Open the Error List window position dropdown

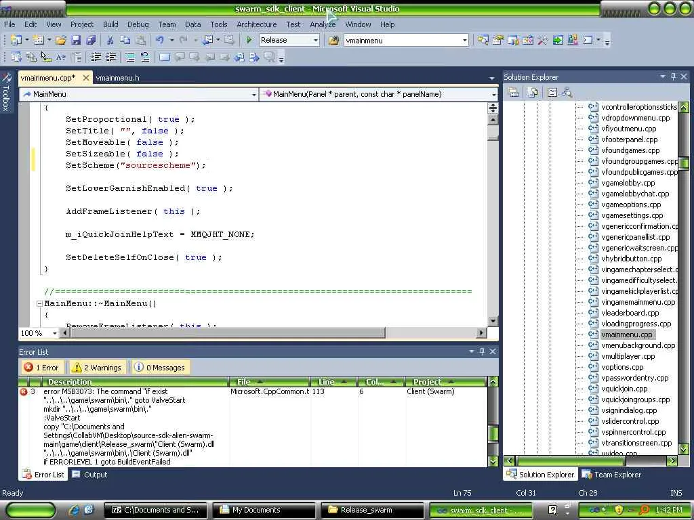click(x=472, y=351)
